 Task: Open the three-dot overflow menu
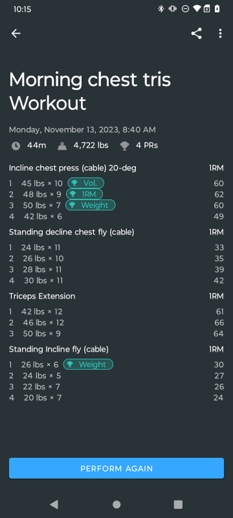pos(220,34)
